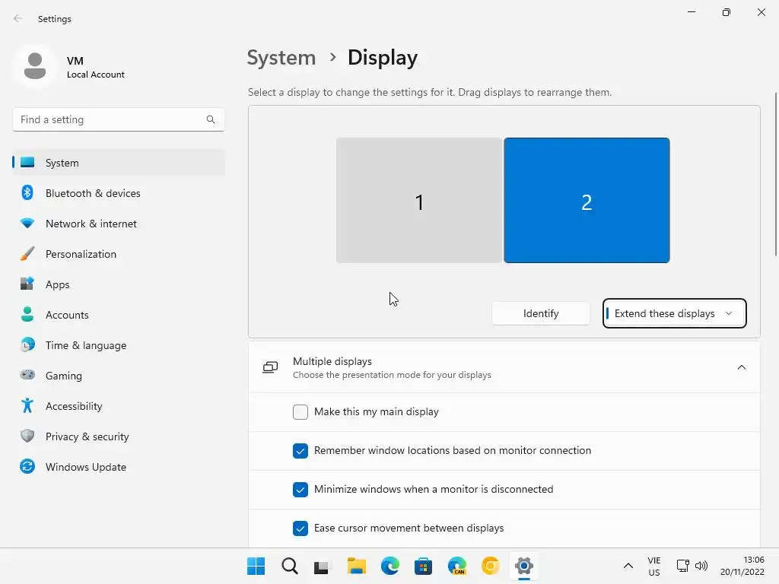The height and width of the screenshot is (584, 779).
Task: Select display 1 in the arrangement
Action: [x=419, y=200]
